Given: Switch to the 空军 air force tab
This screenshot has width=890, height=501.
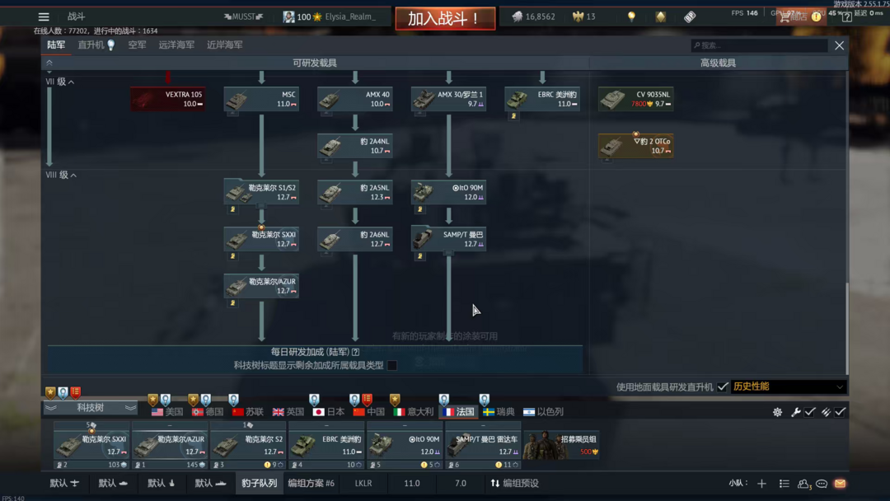Looking at the screenshot, I should (x=137, y=45).
